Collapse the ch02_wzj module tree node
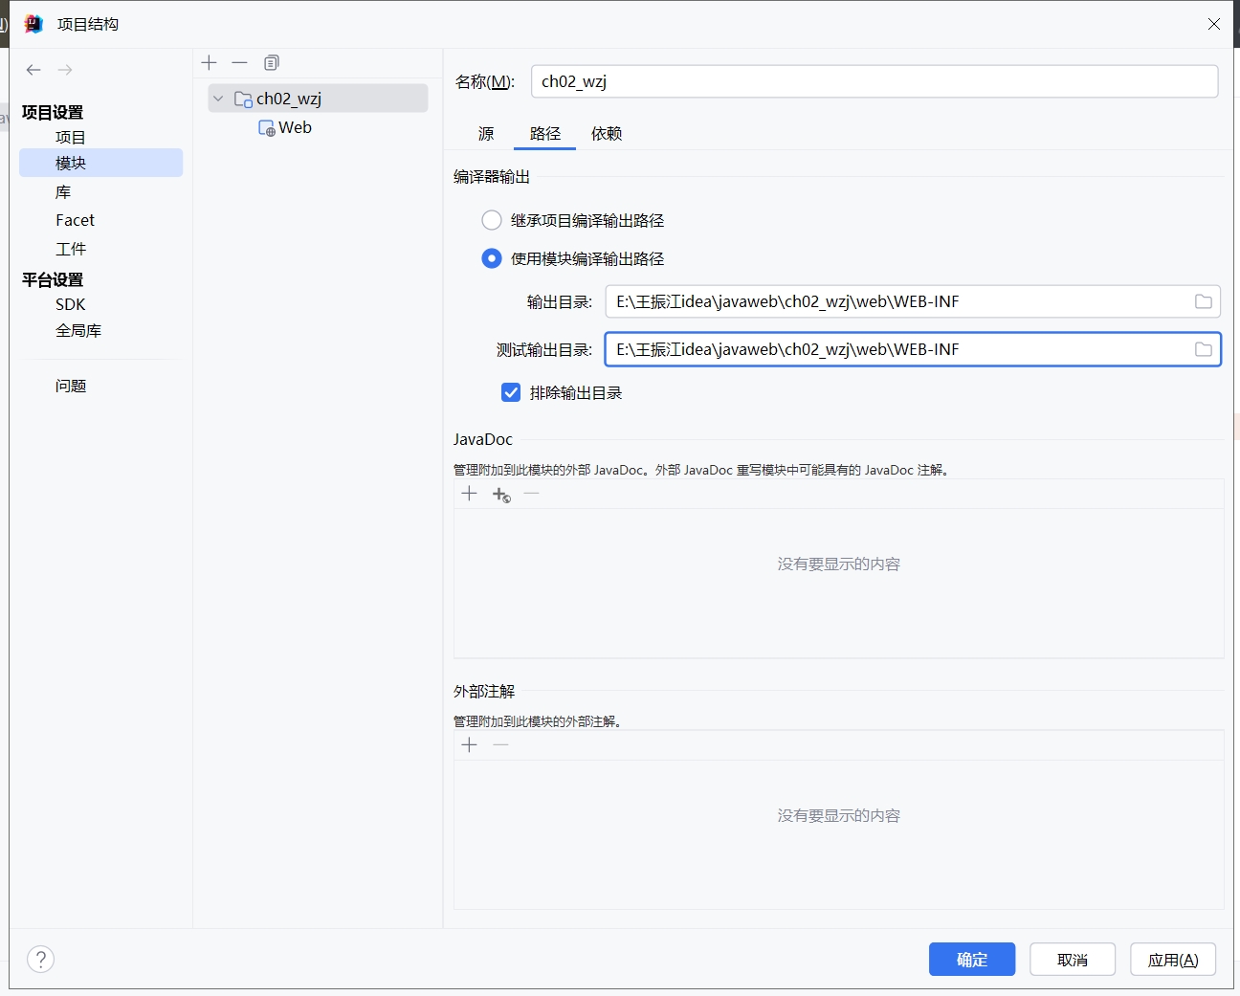This screenshot has width=1240, height=996. pos(218,99)
